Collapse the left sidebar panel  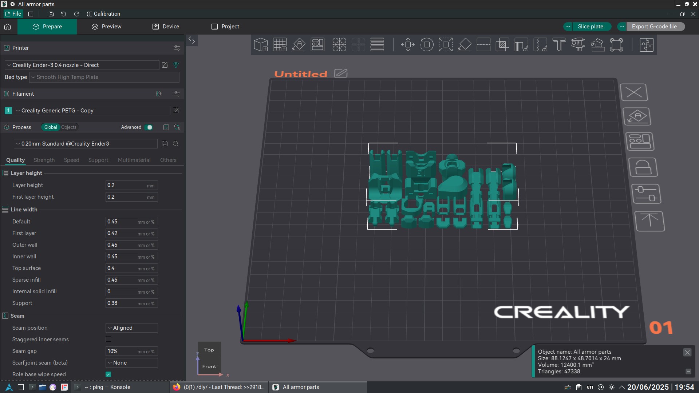click(x=191, y=40)
